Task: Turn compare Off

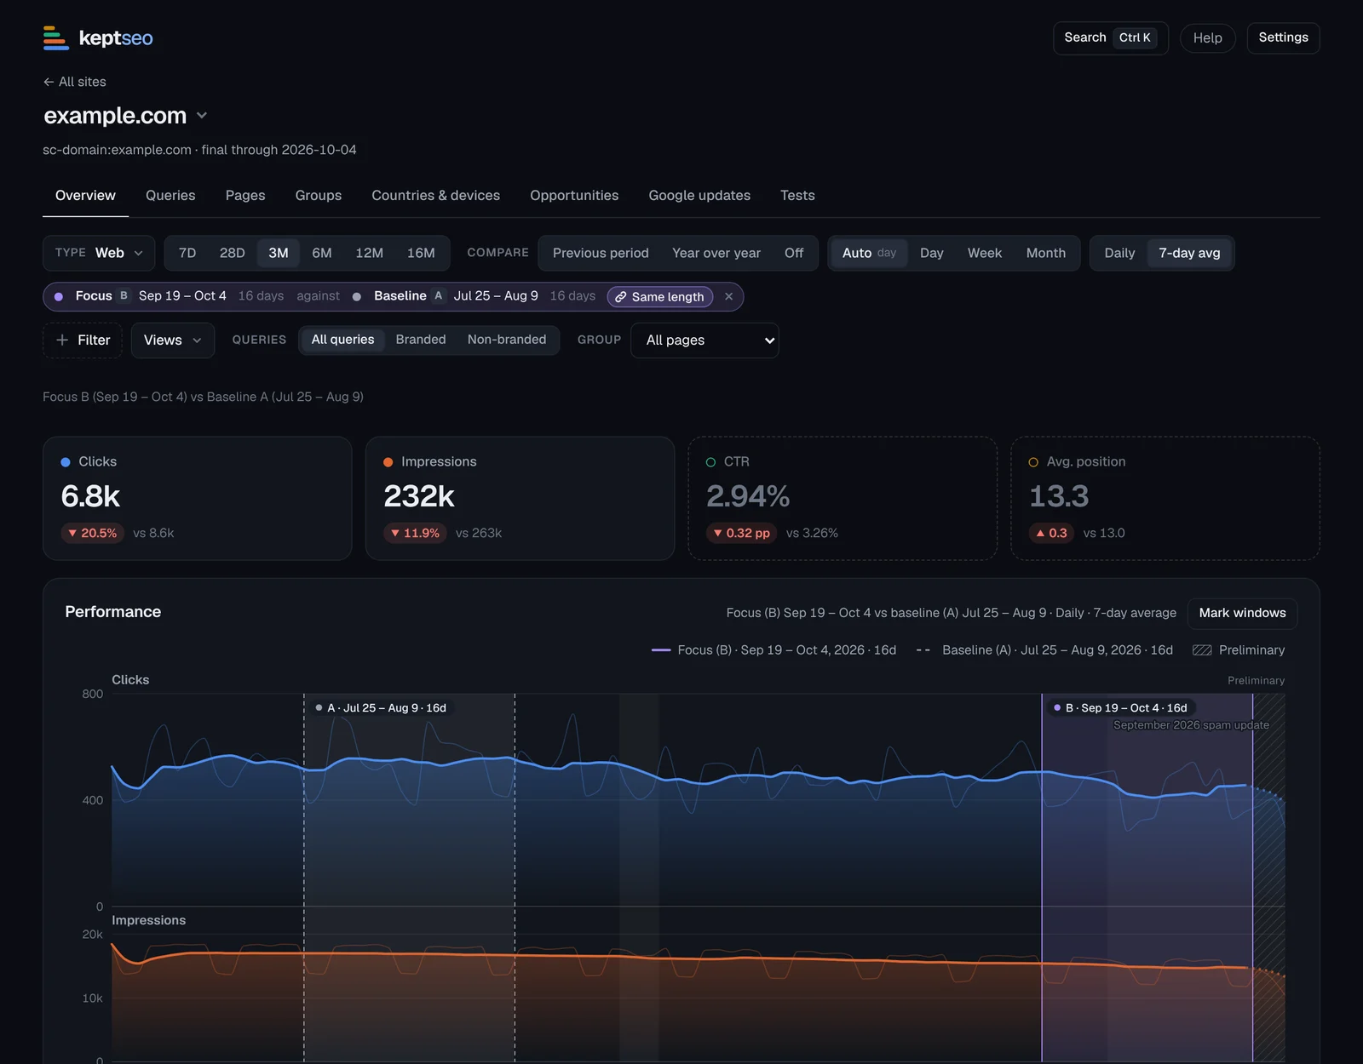Action: tap(794, 253)
